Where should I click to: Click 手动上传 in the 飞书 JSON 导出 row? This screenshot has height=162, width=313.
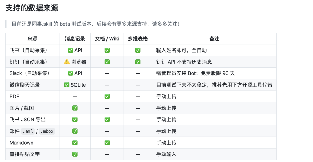[x=166, y=120]
